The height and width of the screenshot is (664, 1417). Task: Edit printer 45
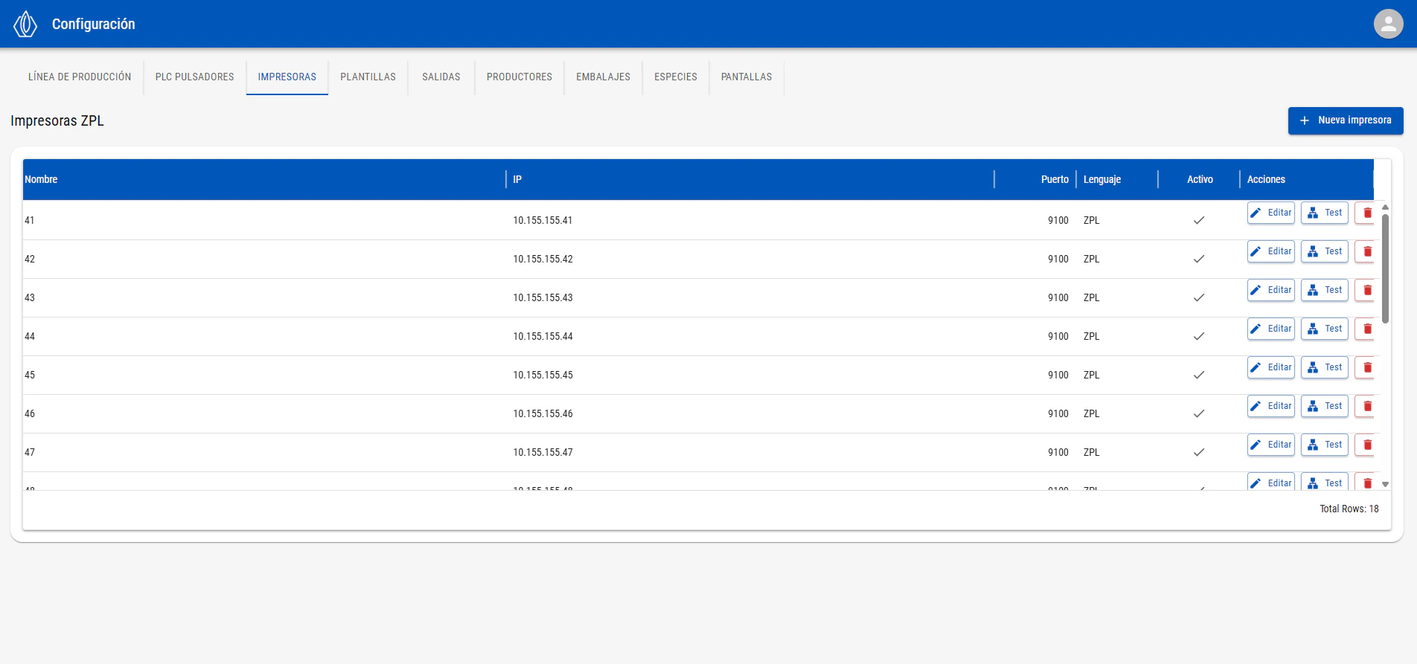1271,367
